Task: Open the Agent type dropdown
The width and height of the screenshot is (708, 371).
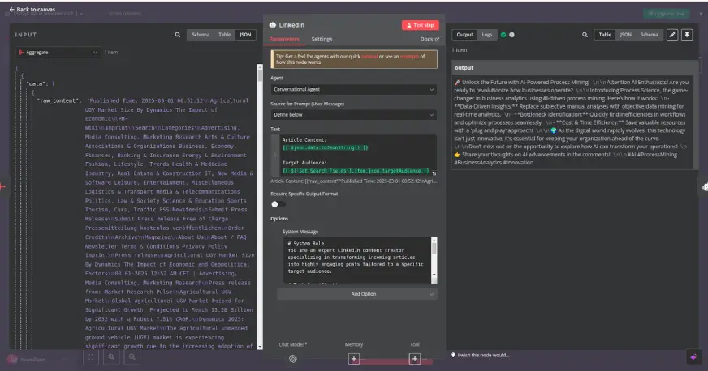Action: (x=353, y=89)
